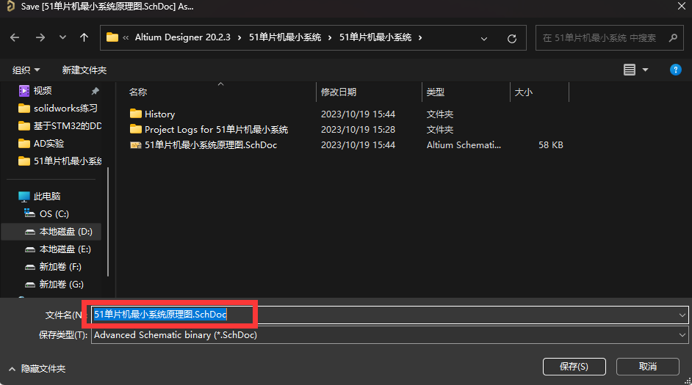Screen dimensions: 692x385
Task: Open the 组织 menu
Action: [x=26, y=70]
